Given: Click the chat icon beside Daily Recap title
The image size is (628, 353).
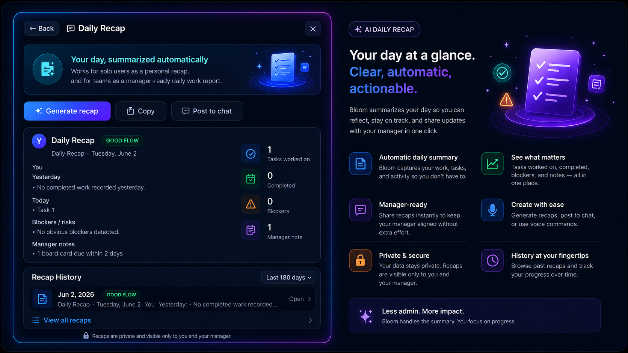Looking at the screenshot, I should click(x=71, y=29).
